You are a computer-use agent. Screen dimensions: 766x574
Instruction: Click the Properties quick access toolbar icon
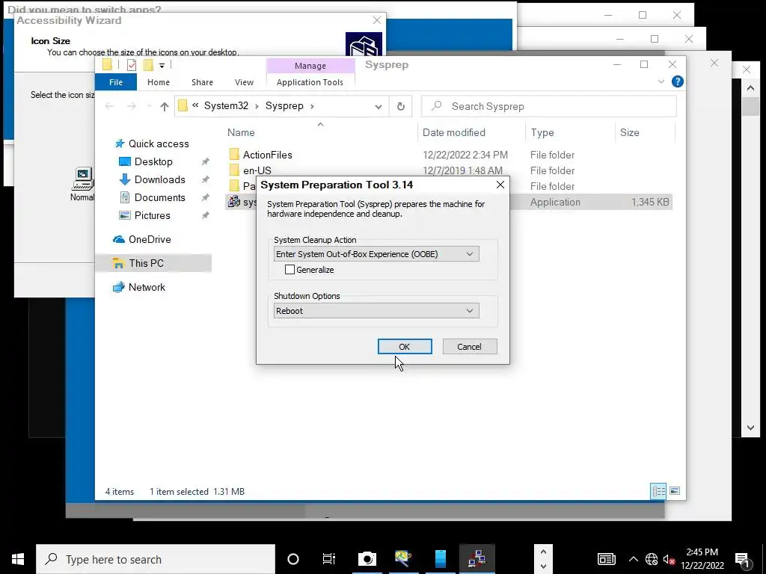(x=132, y=65)
